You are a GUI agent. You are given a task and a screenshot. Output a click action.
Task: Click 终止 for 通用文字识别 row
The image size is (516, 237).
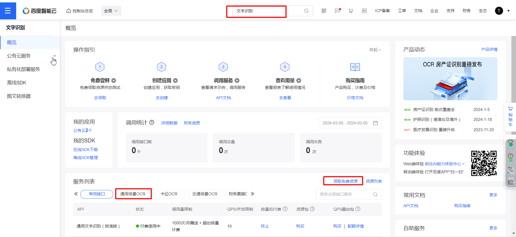(265, 226)
